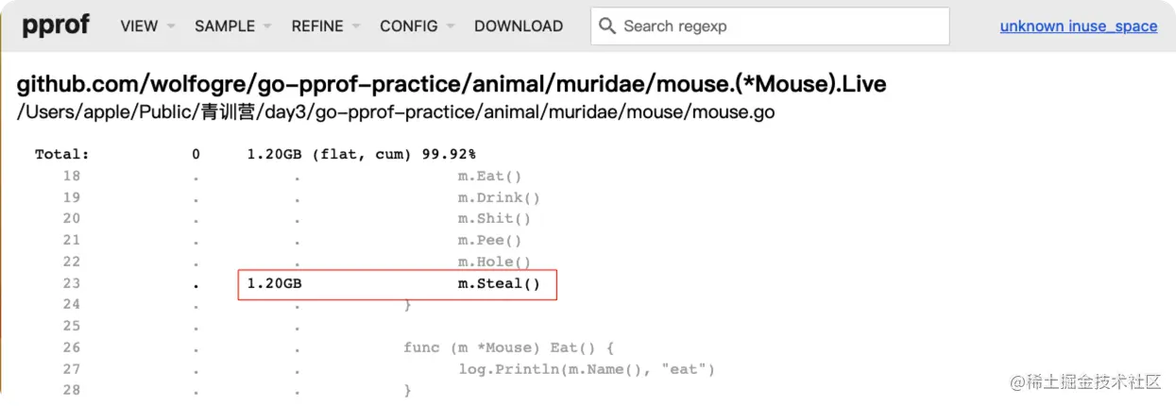Expand the SAMPLE dropdown menu
The image size is (1176, 406).
click(x=232, y=26)
